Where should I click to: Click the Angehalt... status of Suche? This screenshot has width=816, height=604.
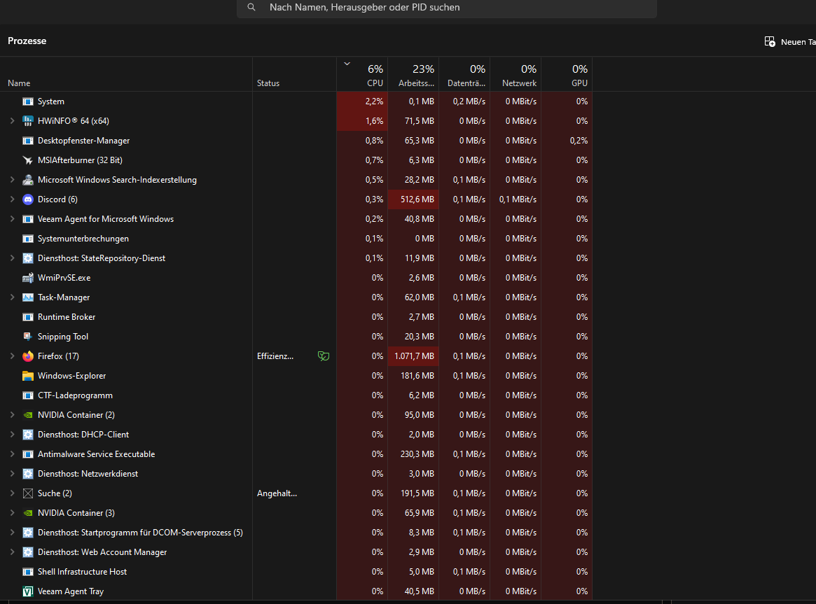[277, 493]
